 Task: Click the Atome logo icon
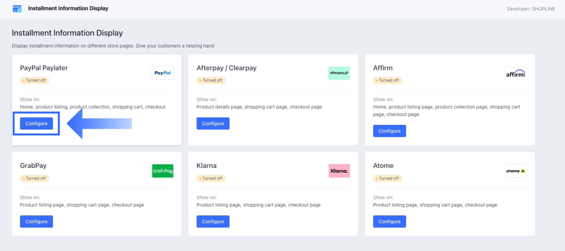(x=515, y=171)
